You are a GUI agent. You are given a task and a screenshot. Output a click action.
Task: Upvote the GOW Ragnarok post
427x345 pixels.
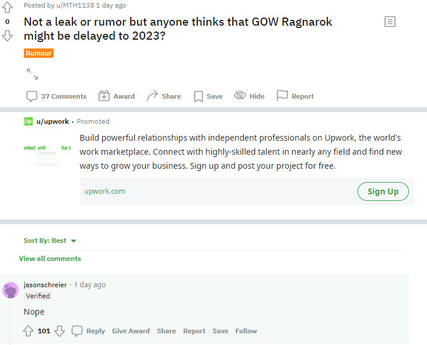coord(8,8)
